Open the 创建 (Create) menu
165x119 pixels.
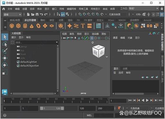coord(25,9)
